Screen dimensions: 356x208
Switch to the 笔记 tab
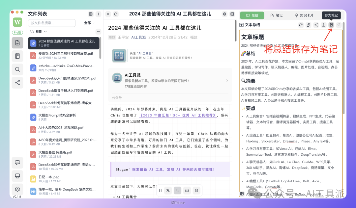pos(277,15)
